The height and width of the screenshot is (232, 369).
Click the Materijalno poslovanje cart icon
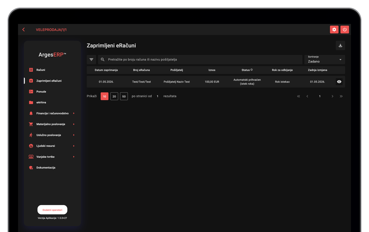(x=31, y=124)
